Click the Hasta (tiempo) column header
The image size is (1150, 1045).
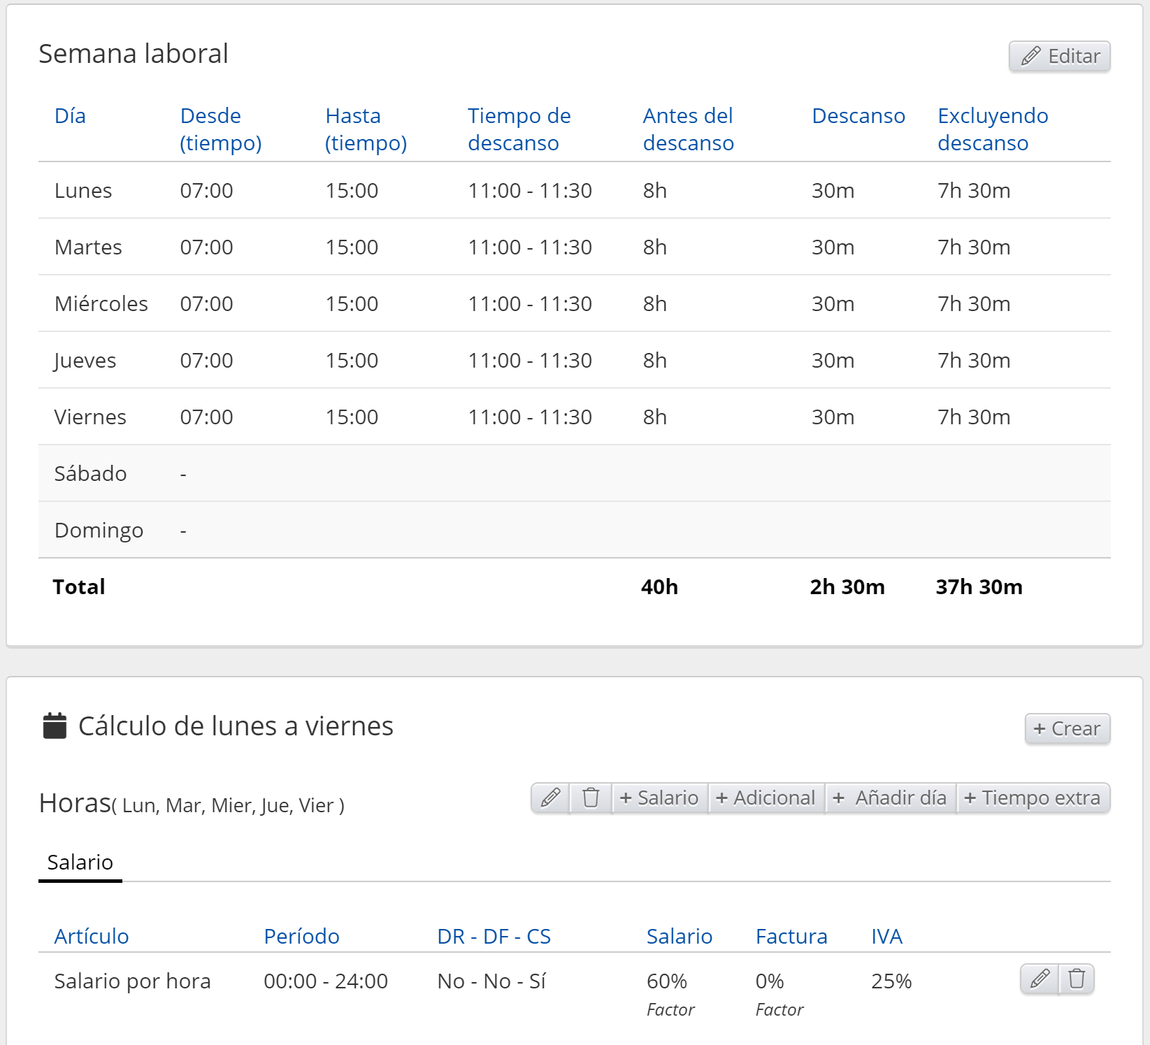point(366,129)
